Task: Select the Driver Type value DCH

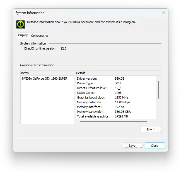Action: coord(118,83)
